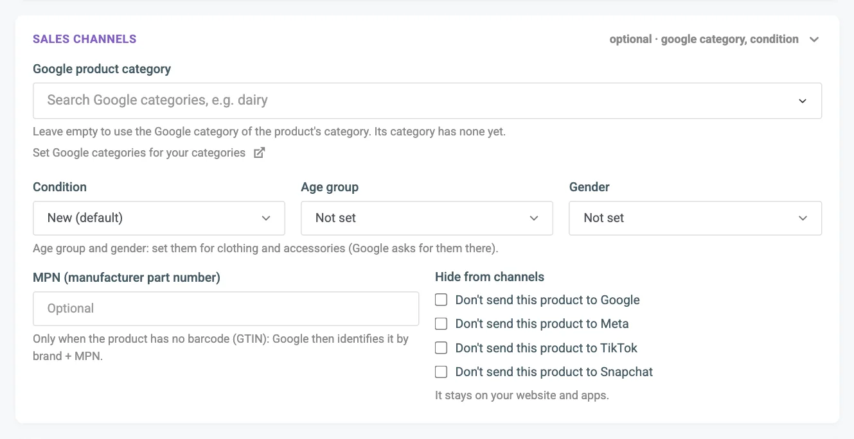This screenshot has height=439, width=854.
Task: Click the external link icon beside Set Google categories
Action: coord(259,153)
